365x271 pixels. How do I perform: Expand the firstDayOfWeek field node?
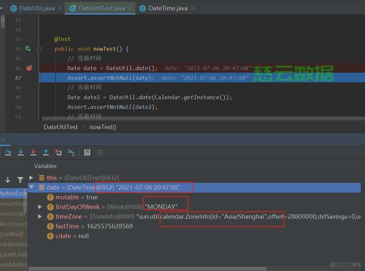coord(40,207)
